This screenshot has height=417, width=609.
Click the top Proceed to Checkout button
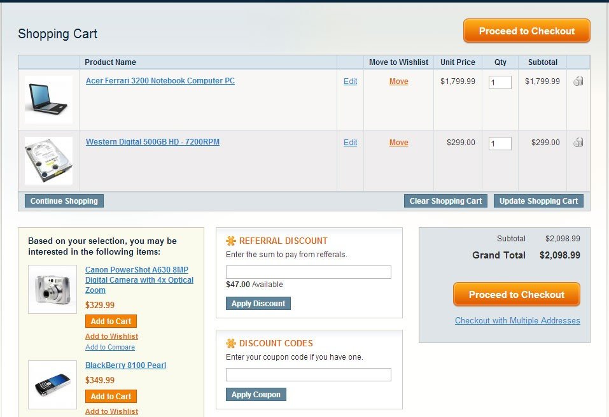point(527,31)
